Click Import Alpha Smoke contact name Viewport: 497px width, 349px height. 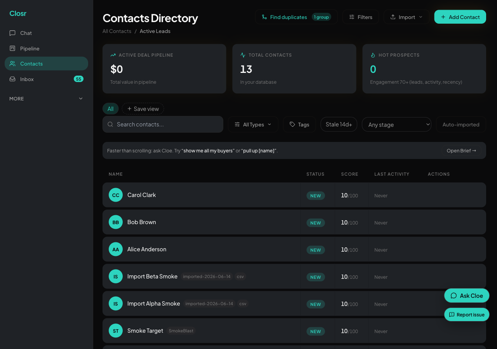click(x=154, y=304)
